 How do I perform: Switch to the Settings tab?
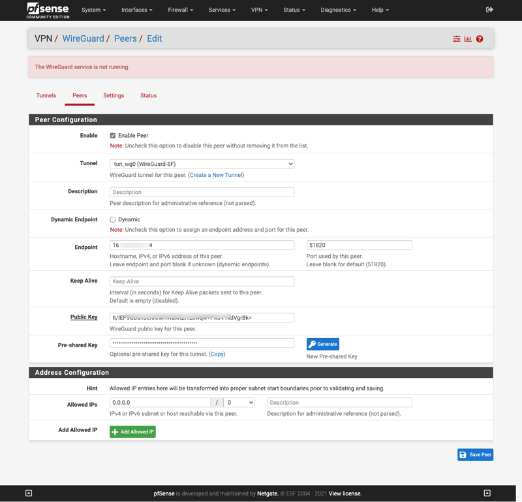114,95
